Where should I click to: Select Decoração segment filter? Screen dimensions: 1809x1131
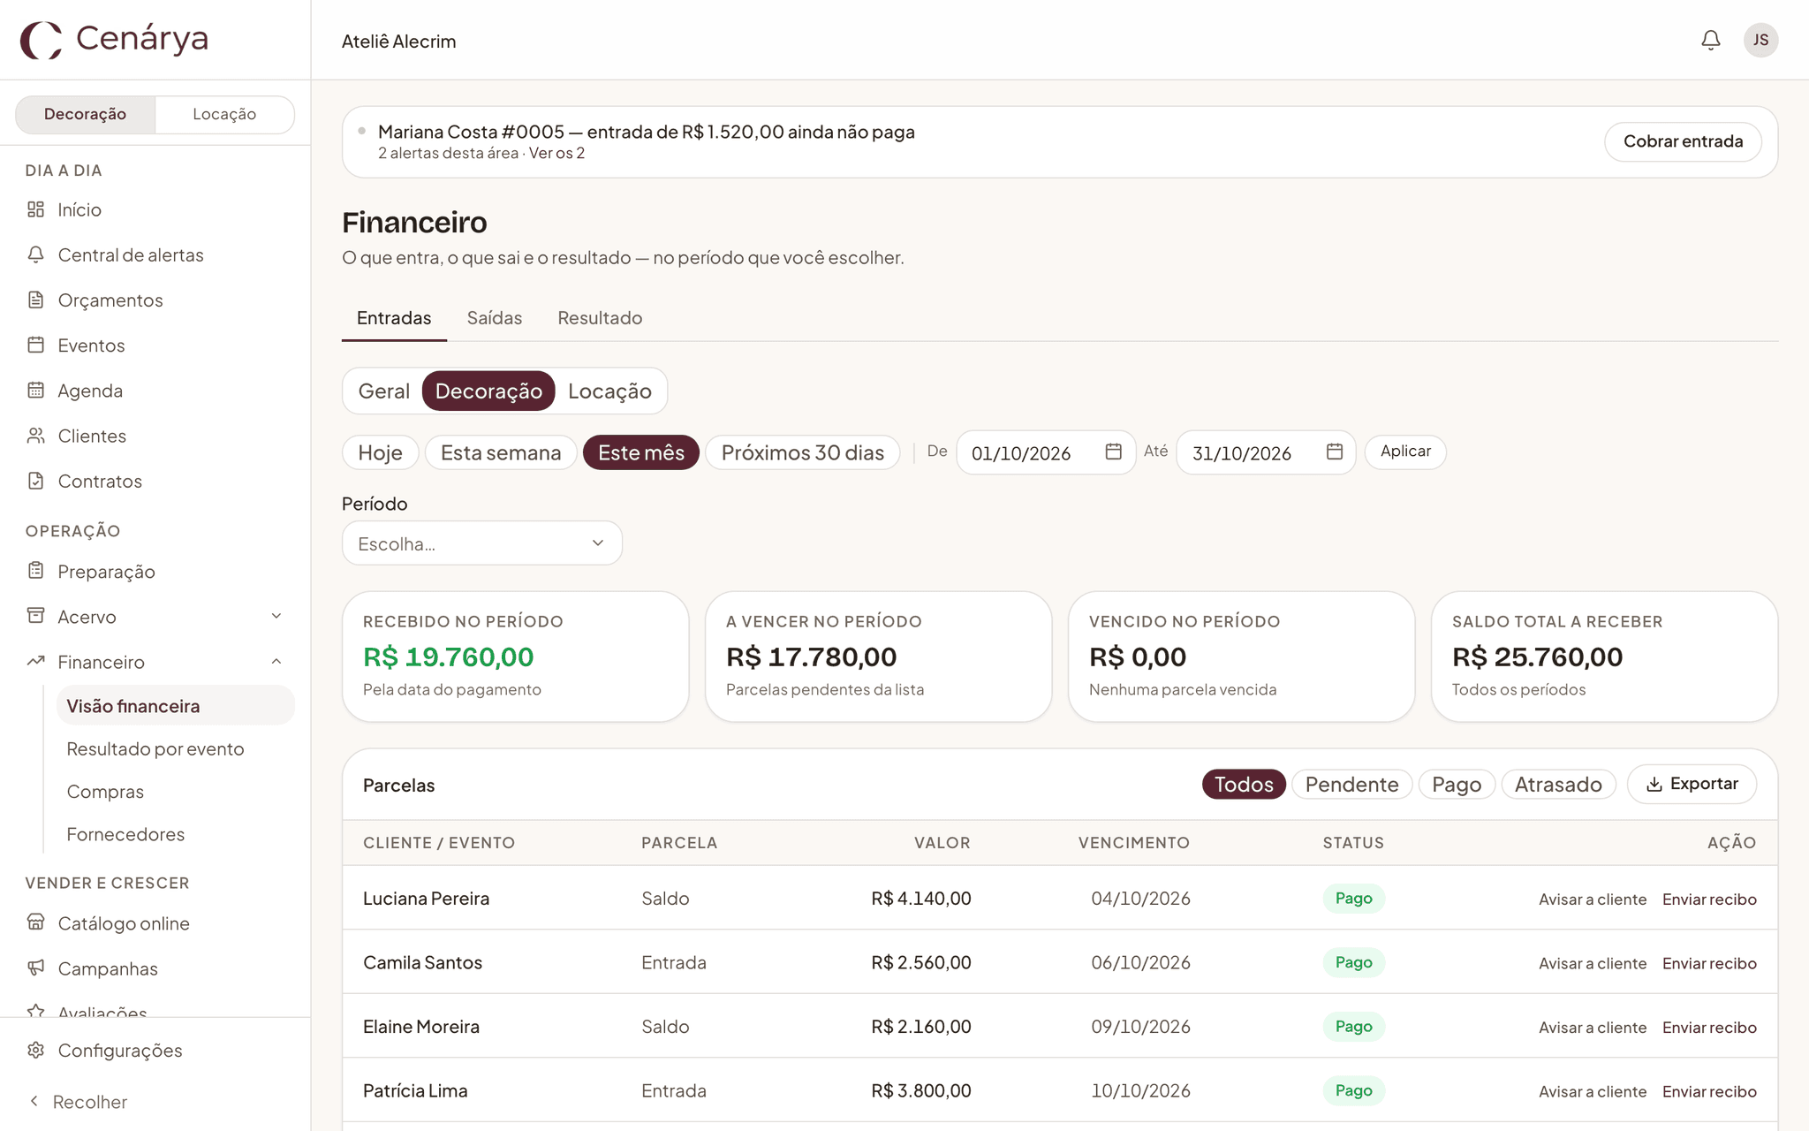coord(488,391)
